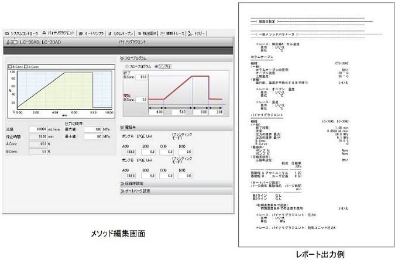395x260 pixels.
Task: Click the レポート出力例 caption
Action: [x=320, y=254]
